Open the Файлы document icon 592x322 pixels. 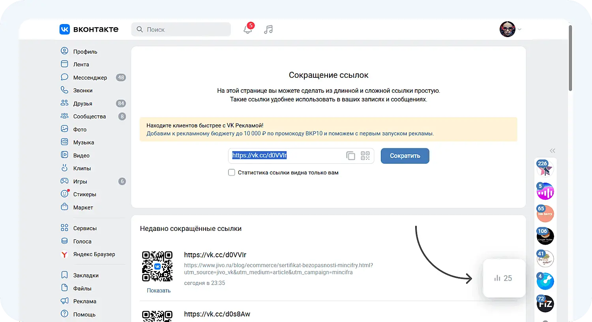coord(64,288)
